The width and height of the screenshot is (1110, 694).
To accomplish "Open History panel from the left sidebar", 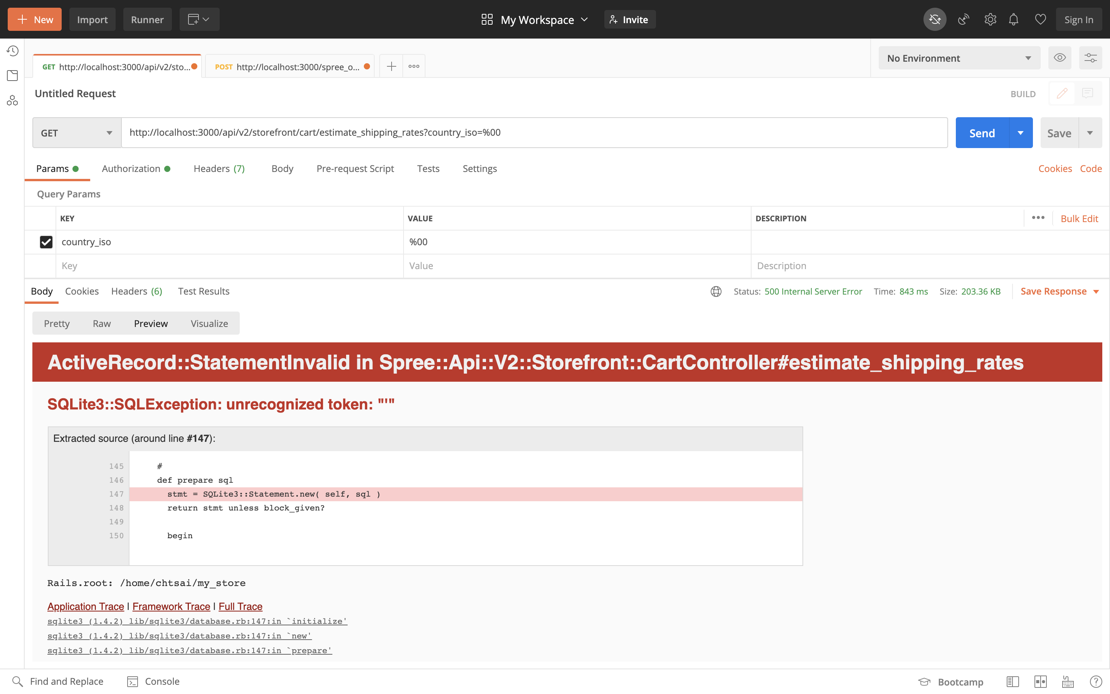I will tap(12, 51).
